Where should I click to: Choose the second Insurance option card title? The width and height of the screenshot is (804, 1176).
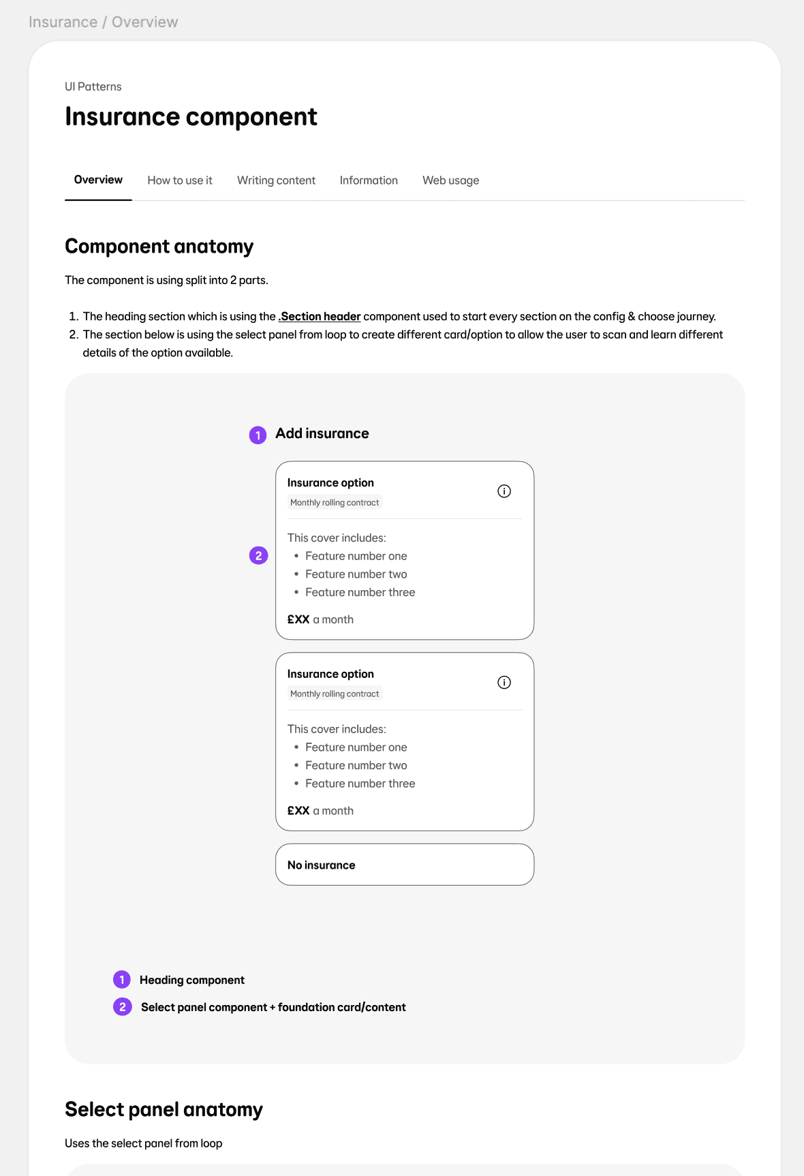click(x=330, y=674)
